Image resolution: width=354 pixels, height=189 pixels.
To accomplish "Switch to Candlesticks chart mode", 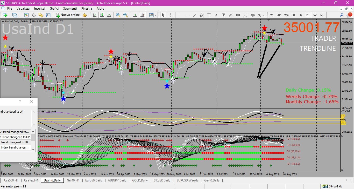I will point(102,15).
